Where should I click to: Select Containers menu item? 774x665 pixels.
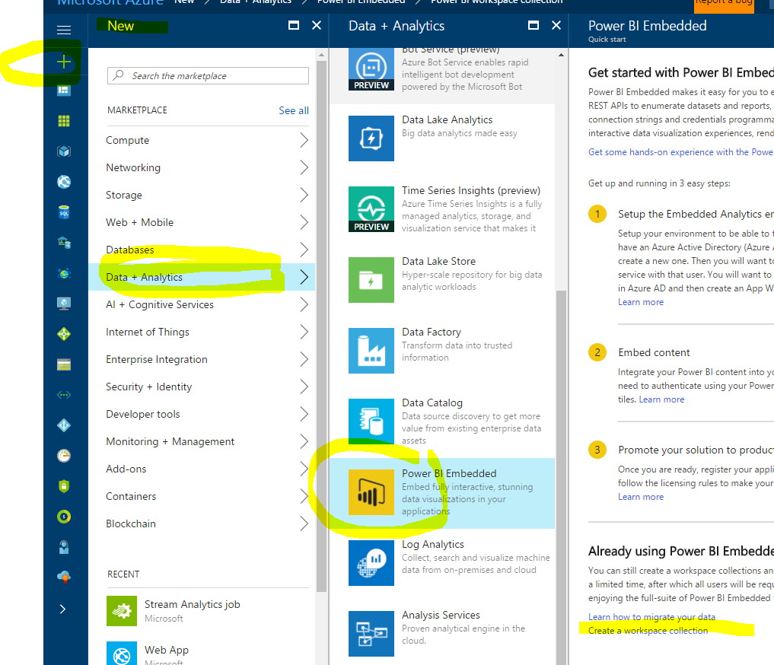click(202, 496)
